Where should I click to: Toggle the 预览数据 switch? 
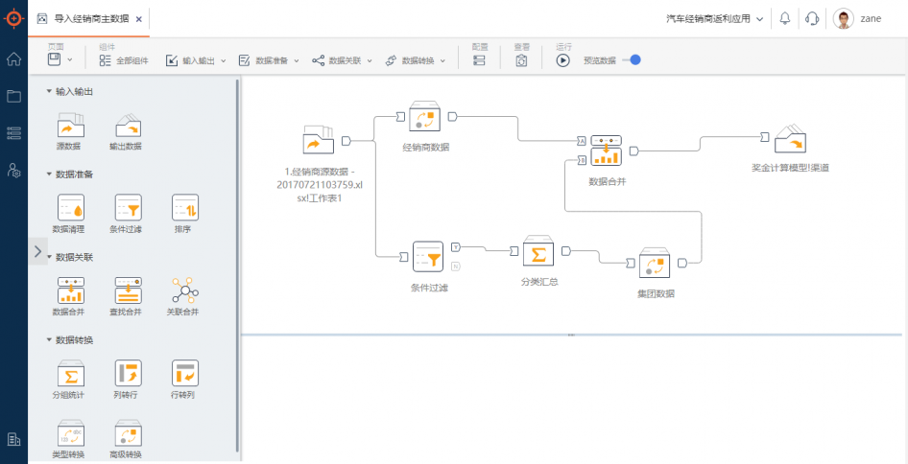[x=631, y=59]
